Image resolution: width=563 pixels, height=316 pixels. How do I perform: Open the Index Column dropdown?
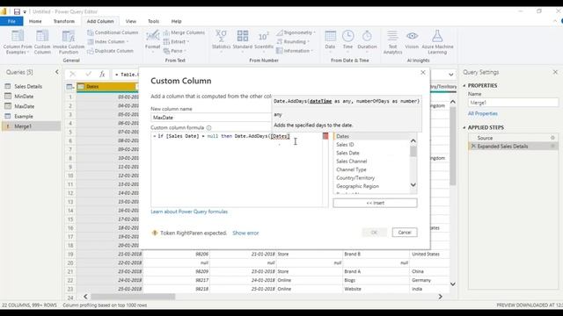(108, 41)
